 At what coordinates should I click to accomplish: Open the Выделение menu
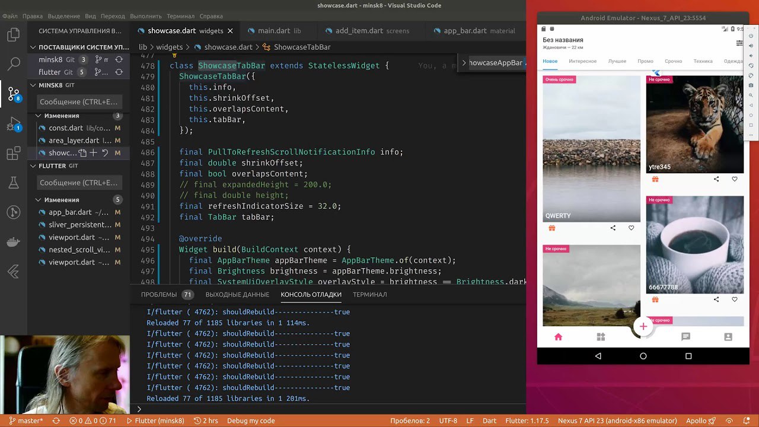click(63, 16)
